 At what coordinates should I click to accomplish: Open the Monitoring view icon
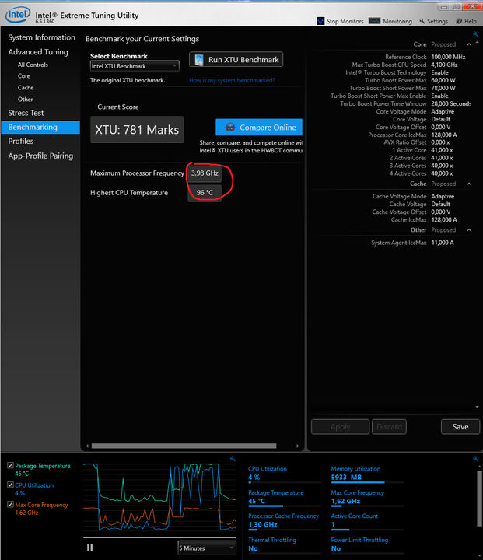click(374, 21)
